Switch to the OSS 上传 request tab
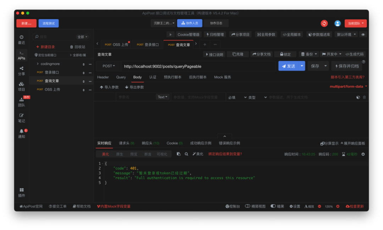The width and height of the screenshot is (383, 230). 117,45
